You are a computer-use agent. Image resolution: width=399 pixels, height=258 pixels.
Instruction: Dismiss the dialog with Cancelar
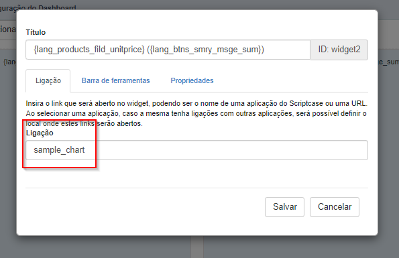pos(335,207)
